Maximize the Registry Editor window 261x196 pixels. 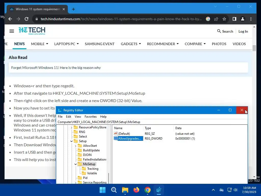[230, 110]
